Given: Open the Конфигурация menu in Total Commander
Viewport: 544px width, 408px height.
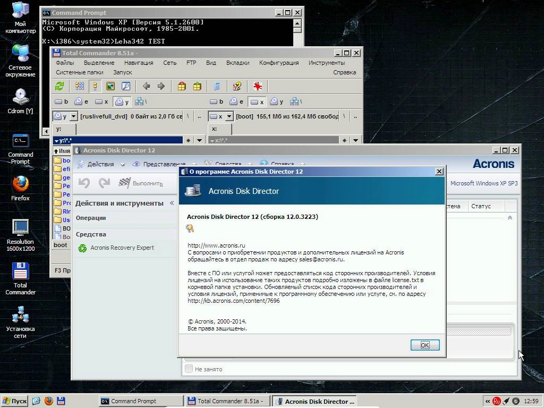Looking at the screenshot, I should (279, 63).
